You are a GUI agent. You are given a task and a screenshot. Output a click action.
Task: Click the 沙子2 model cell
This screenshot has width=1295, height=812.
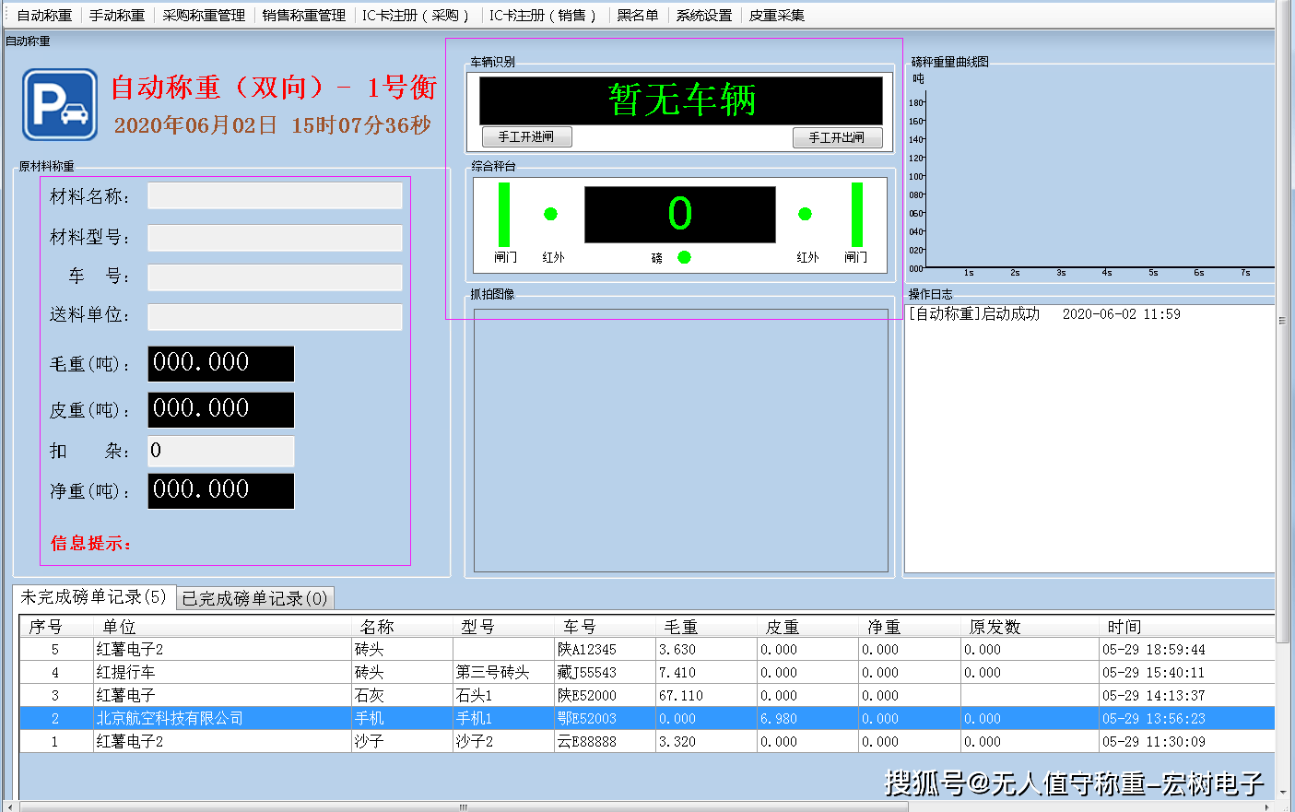click(503, 741)
